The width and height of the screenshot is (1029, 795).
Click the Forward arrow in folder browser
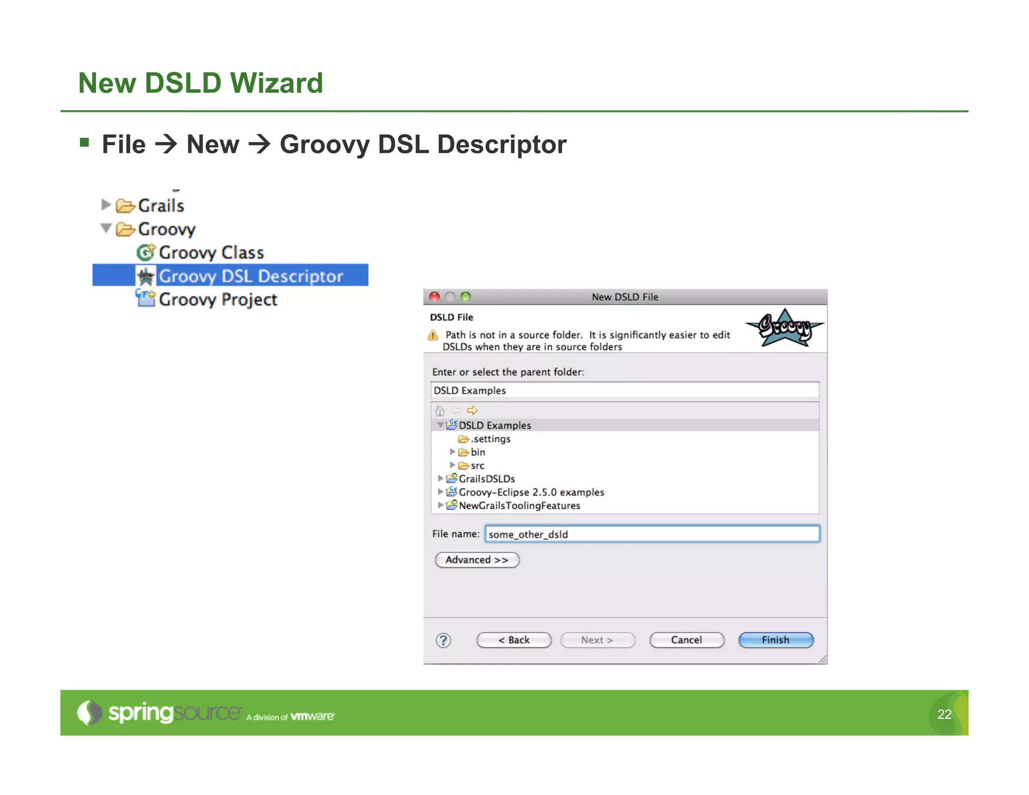[472, 411]
